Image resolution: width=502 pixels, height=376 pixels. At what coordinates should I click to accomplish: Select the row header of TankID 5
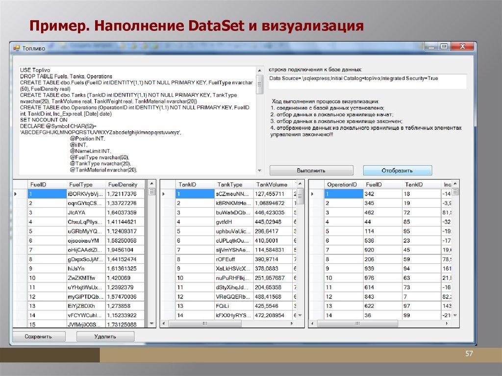(x=167, y=231)
